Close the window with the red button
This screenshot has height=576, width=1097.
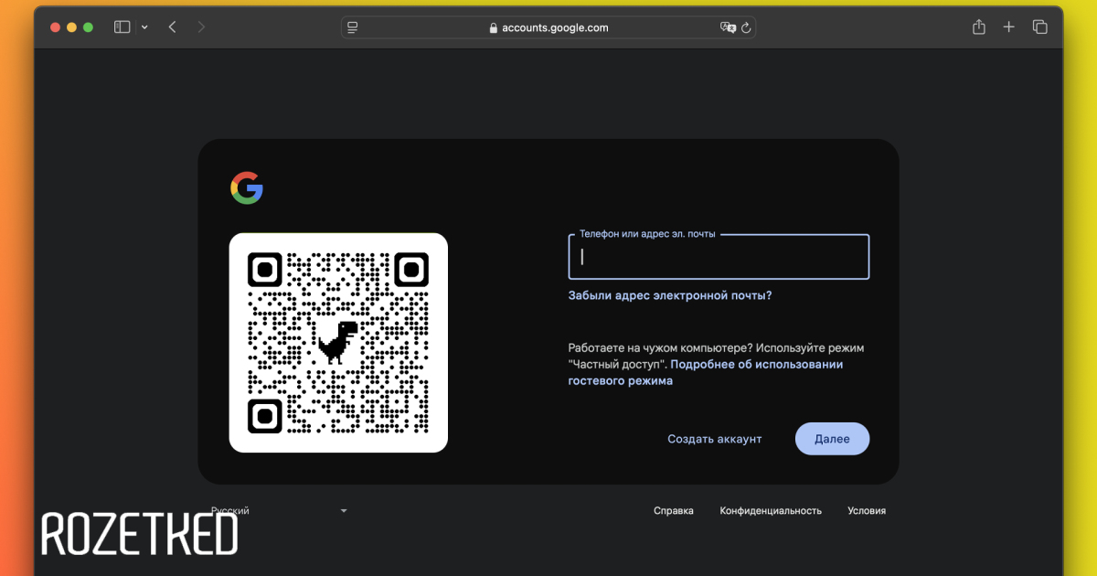(56, 27)
